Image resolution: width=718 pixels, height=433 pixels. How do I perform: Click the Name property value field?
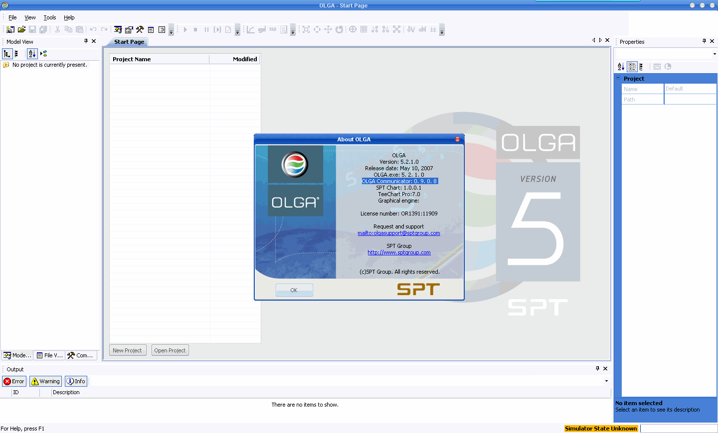coord(690,89)
